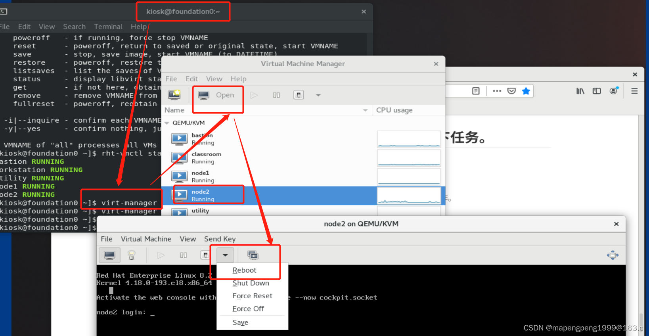This screenshot has height=336, width=649.
Task: Open the Help menu in Virtual Machine Manager
Action: (x=238, y=79)
